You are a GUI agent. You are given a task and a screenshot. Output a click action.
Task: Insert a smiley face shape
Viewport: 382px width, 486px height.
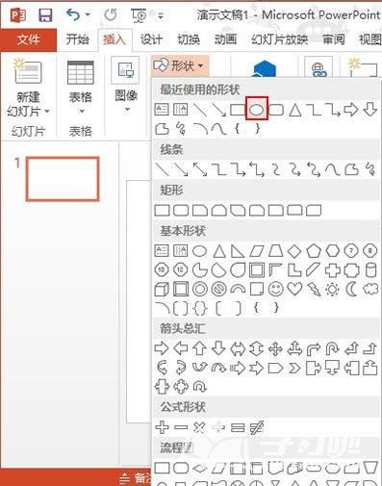(x=276, y=290)
